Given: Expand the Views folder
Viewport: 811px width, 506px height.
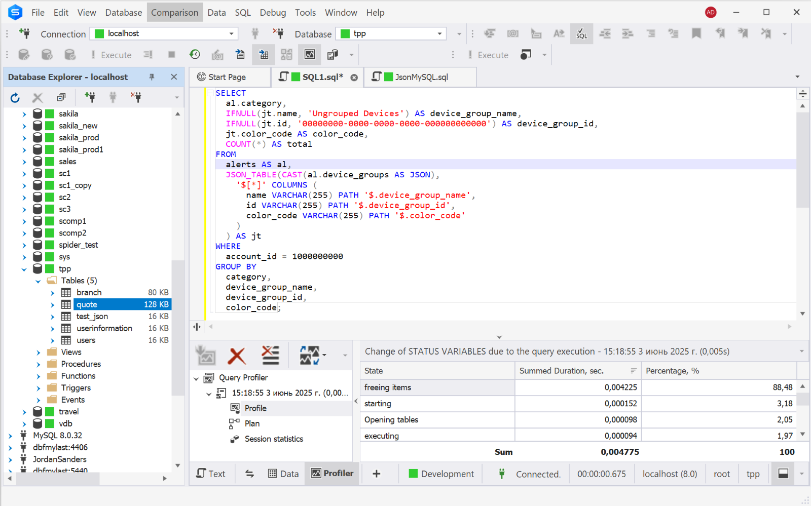Looking at the screenshot, I should [38, 353].
